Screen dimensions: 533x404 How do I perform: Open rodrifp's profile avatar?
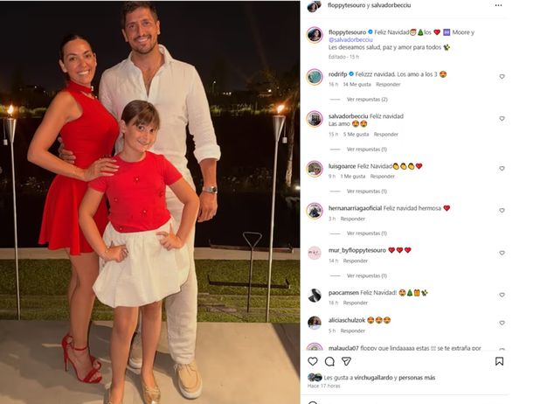[315, 77]
